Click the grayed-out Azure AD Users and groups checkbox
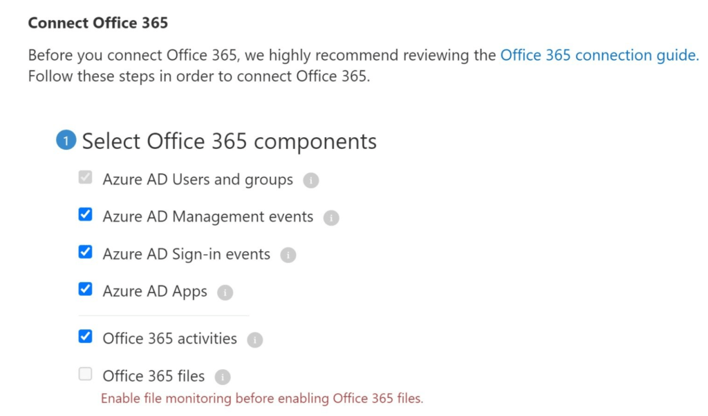Viewport: 708px width, 416px height. [x=85, y=178]
